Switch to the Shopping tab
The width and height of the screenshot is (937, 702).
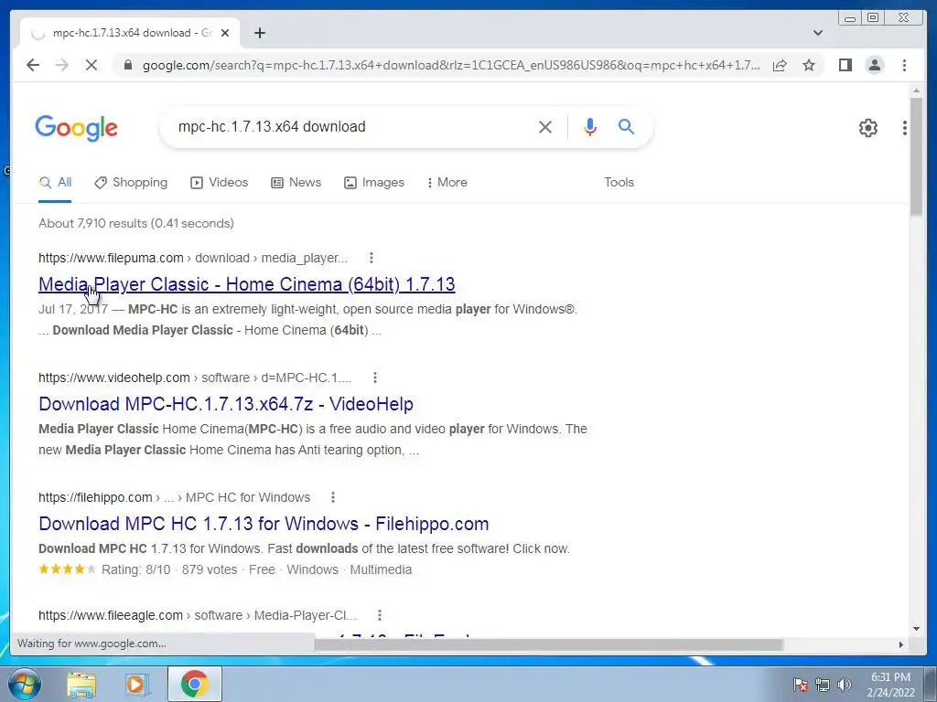pyautogui.click(x=131, y=183)
